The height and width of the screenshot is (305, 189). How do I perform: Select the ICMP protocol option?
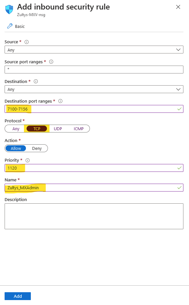[x=79, y=129]
